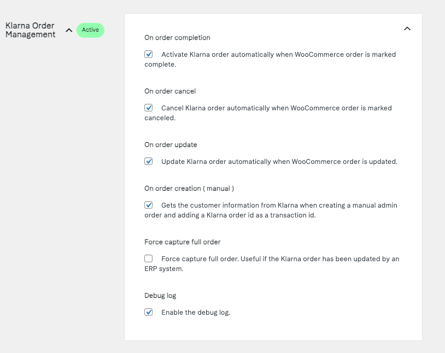
Task: Click the 'On order completion' heading
Action: [x=177, y=38]
